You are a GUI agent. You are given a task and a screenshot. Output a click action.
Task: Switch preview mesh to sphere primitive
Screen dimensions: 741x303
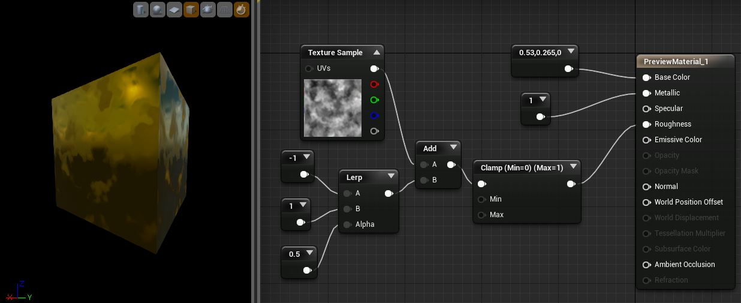(x=157, y=10)
